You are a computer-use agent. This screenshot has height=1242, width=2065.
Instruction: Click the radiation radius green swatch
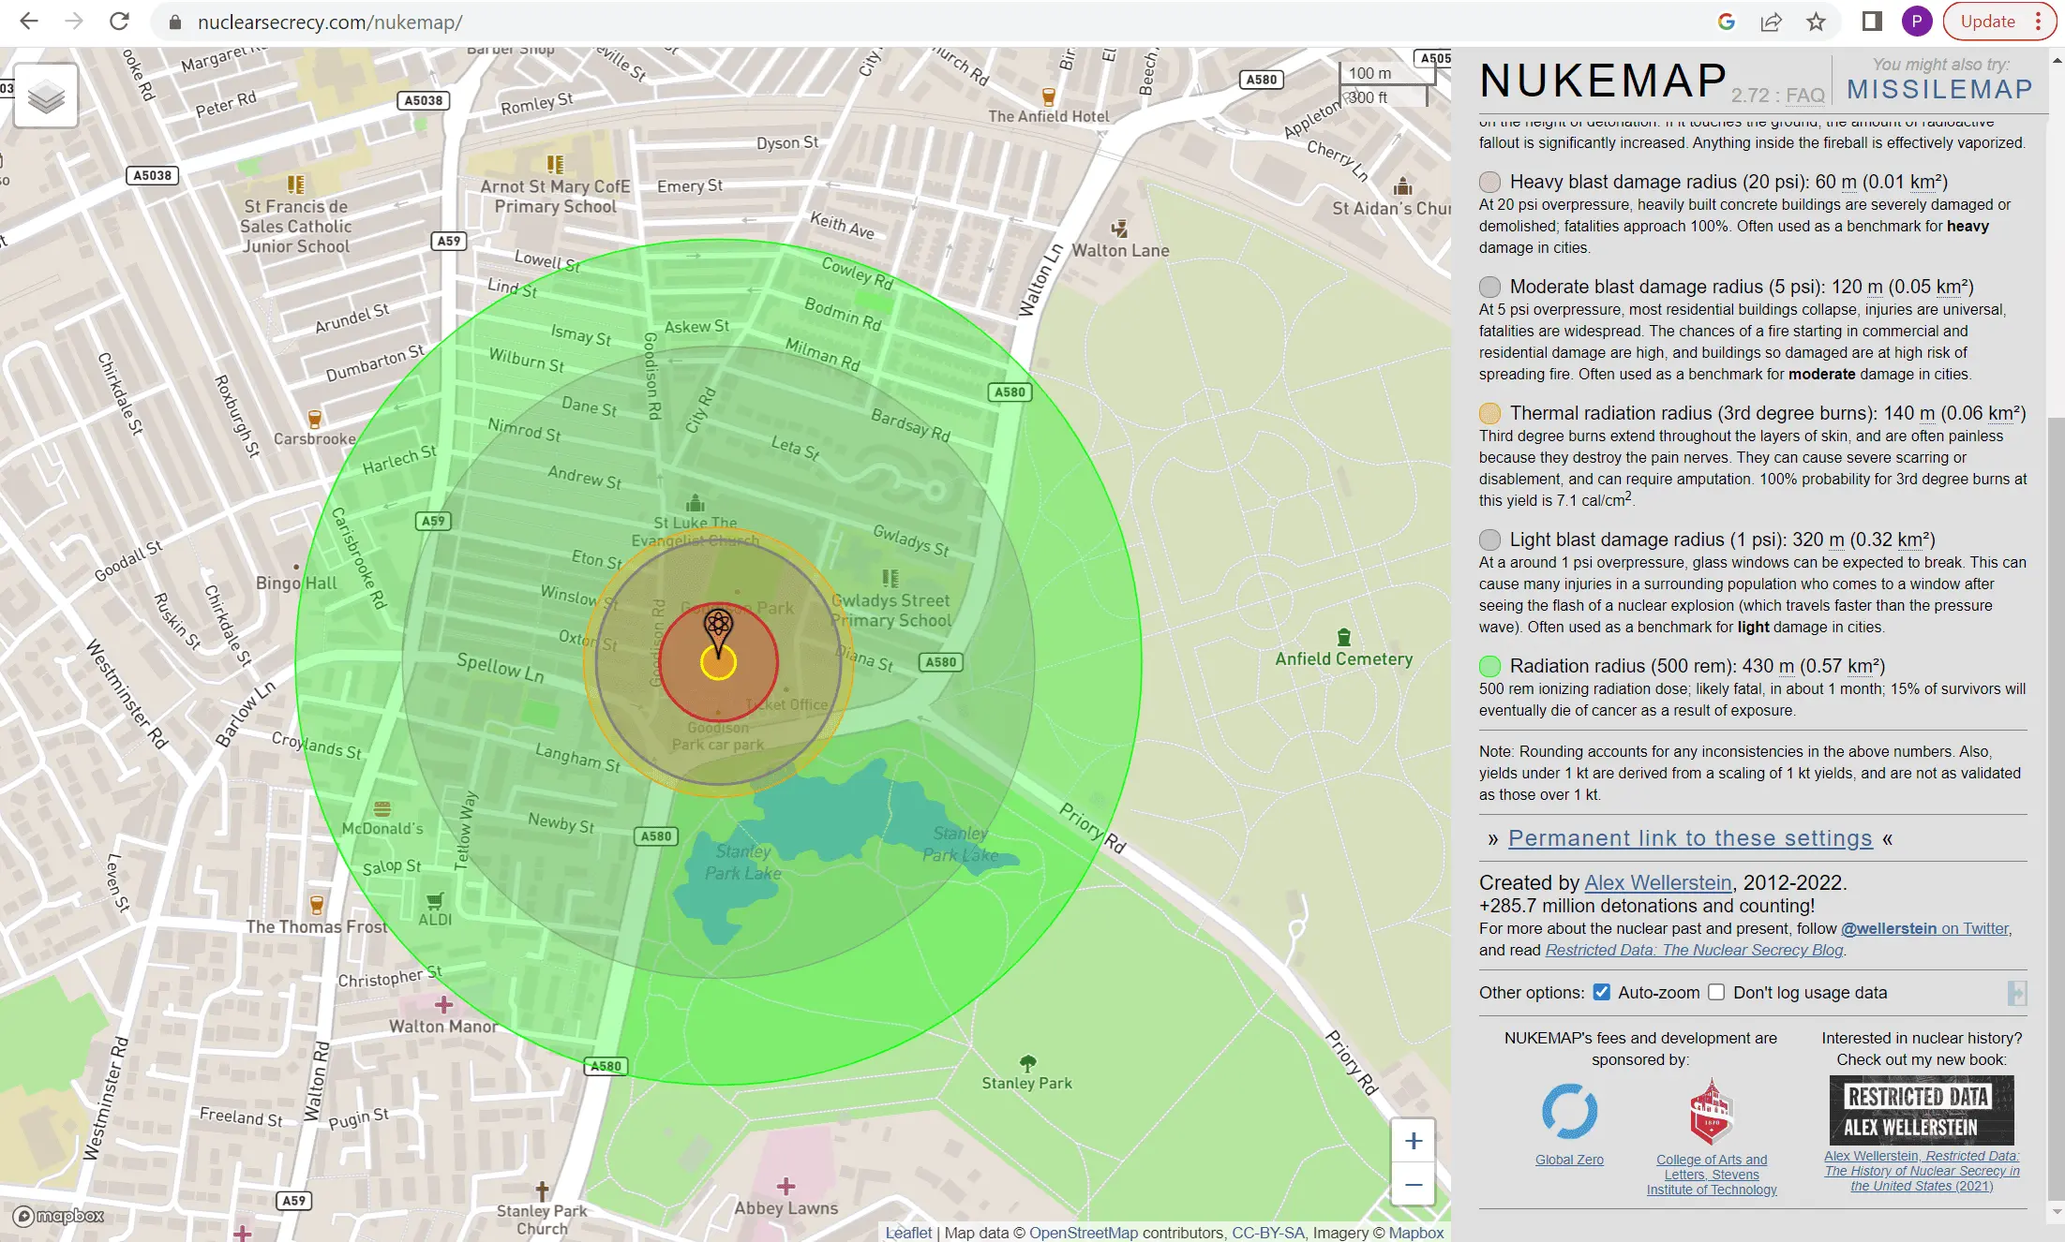pyautogui.click(x=1489, y=666)
